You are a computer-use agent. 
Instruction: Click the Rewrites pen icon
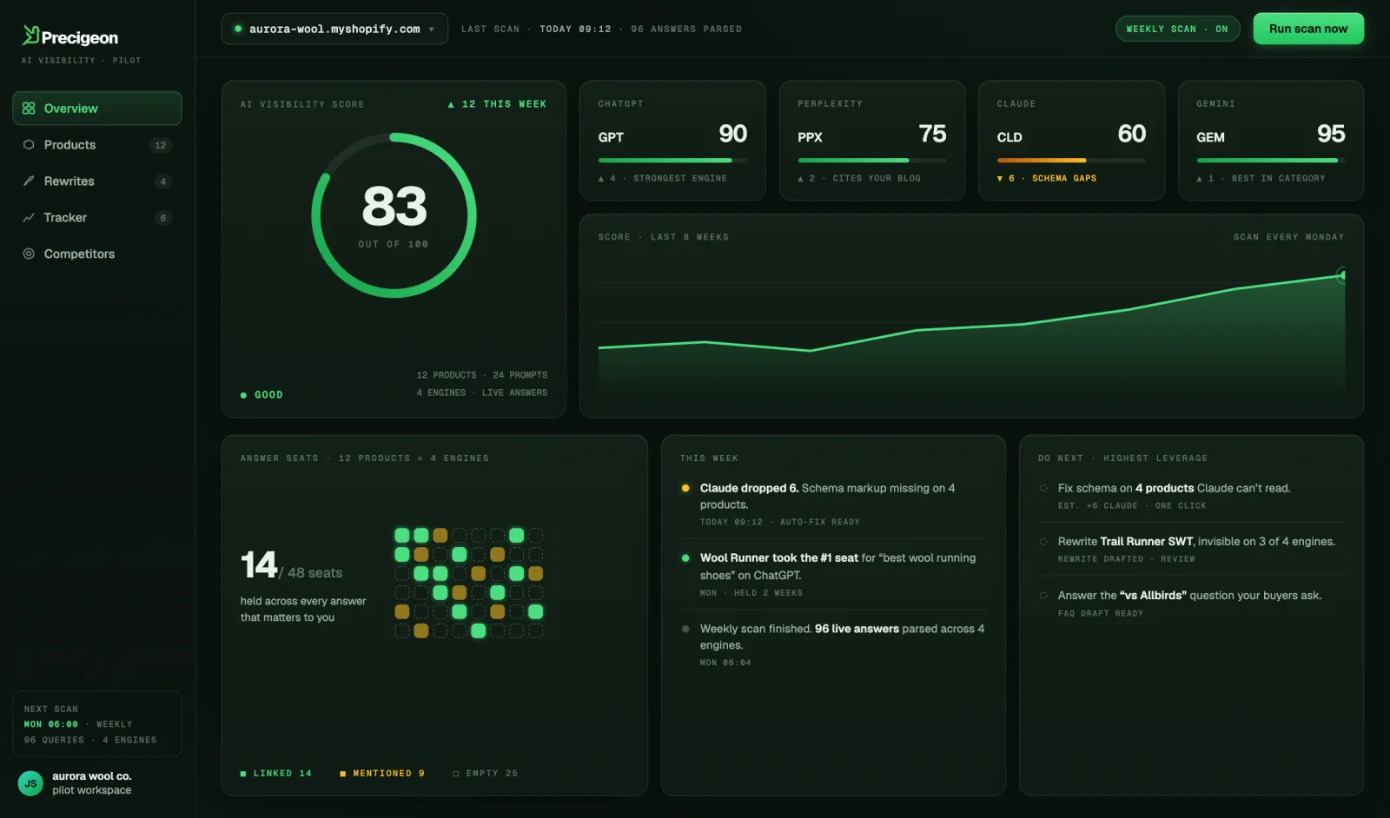pos(29,181)
